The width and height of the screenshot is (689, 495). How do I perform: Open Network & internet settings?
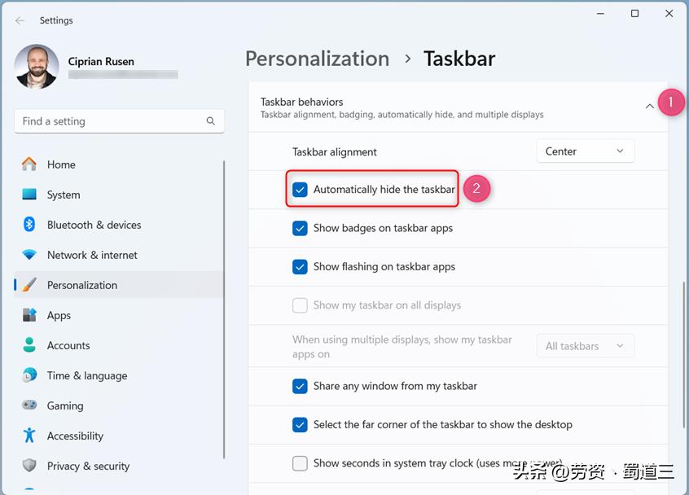[x=29, y=255]
